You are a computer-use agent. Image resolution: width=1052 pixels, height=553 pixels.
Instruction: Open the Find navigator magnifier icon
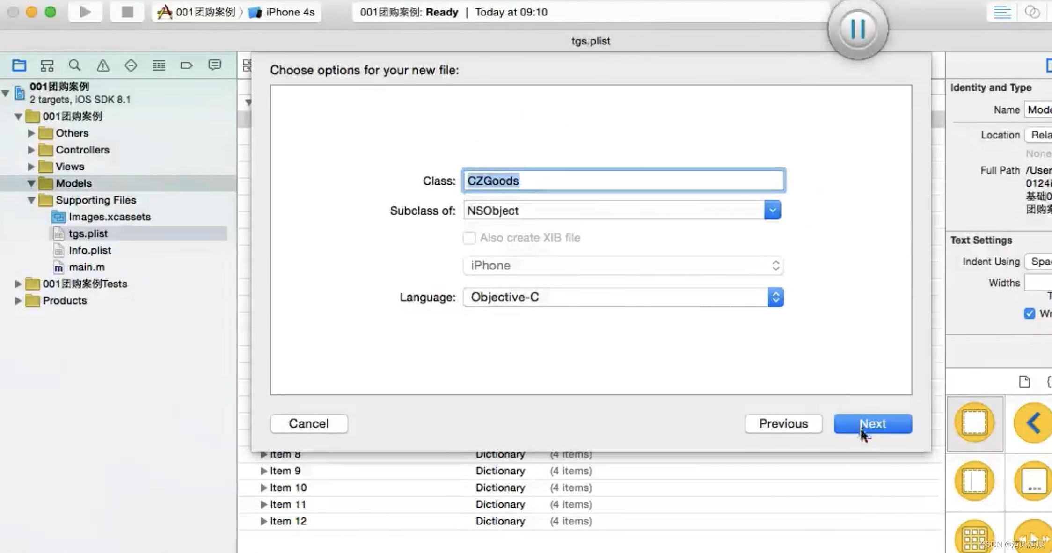coord(75,65)
